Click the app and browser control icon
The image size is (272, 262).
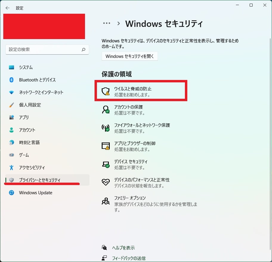[106, 146]
